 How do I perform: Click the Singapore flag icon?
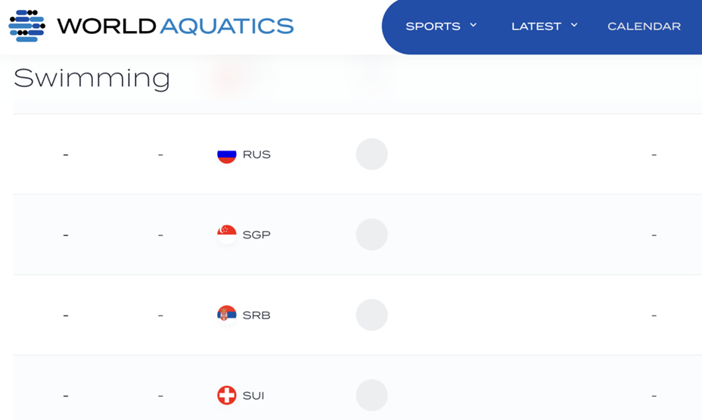point(226,235)
